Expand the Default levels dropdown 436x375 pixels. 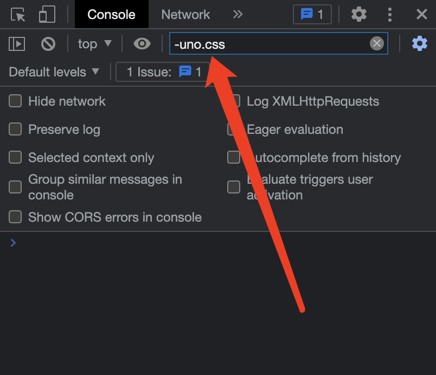[54, 72]
